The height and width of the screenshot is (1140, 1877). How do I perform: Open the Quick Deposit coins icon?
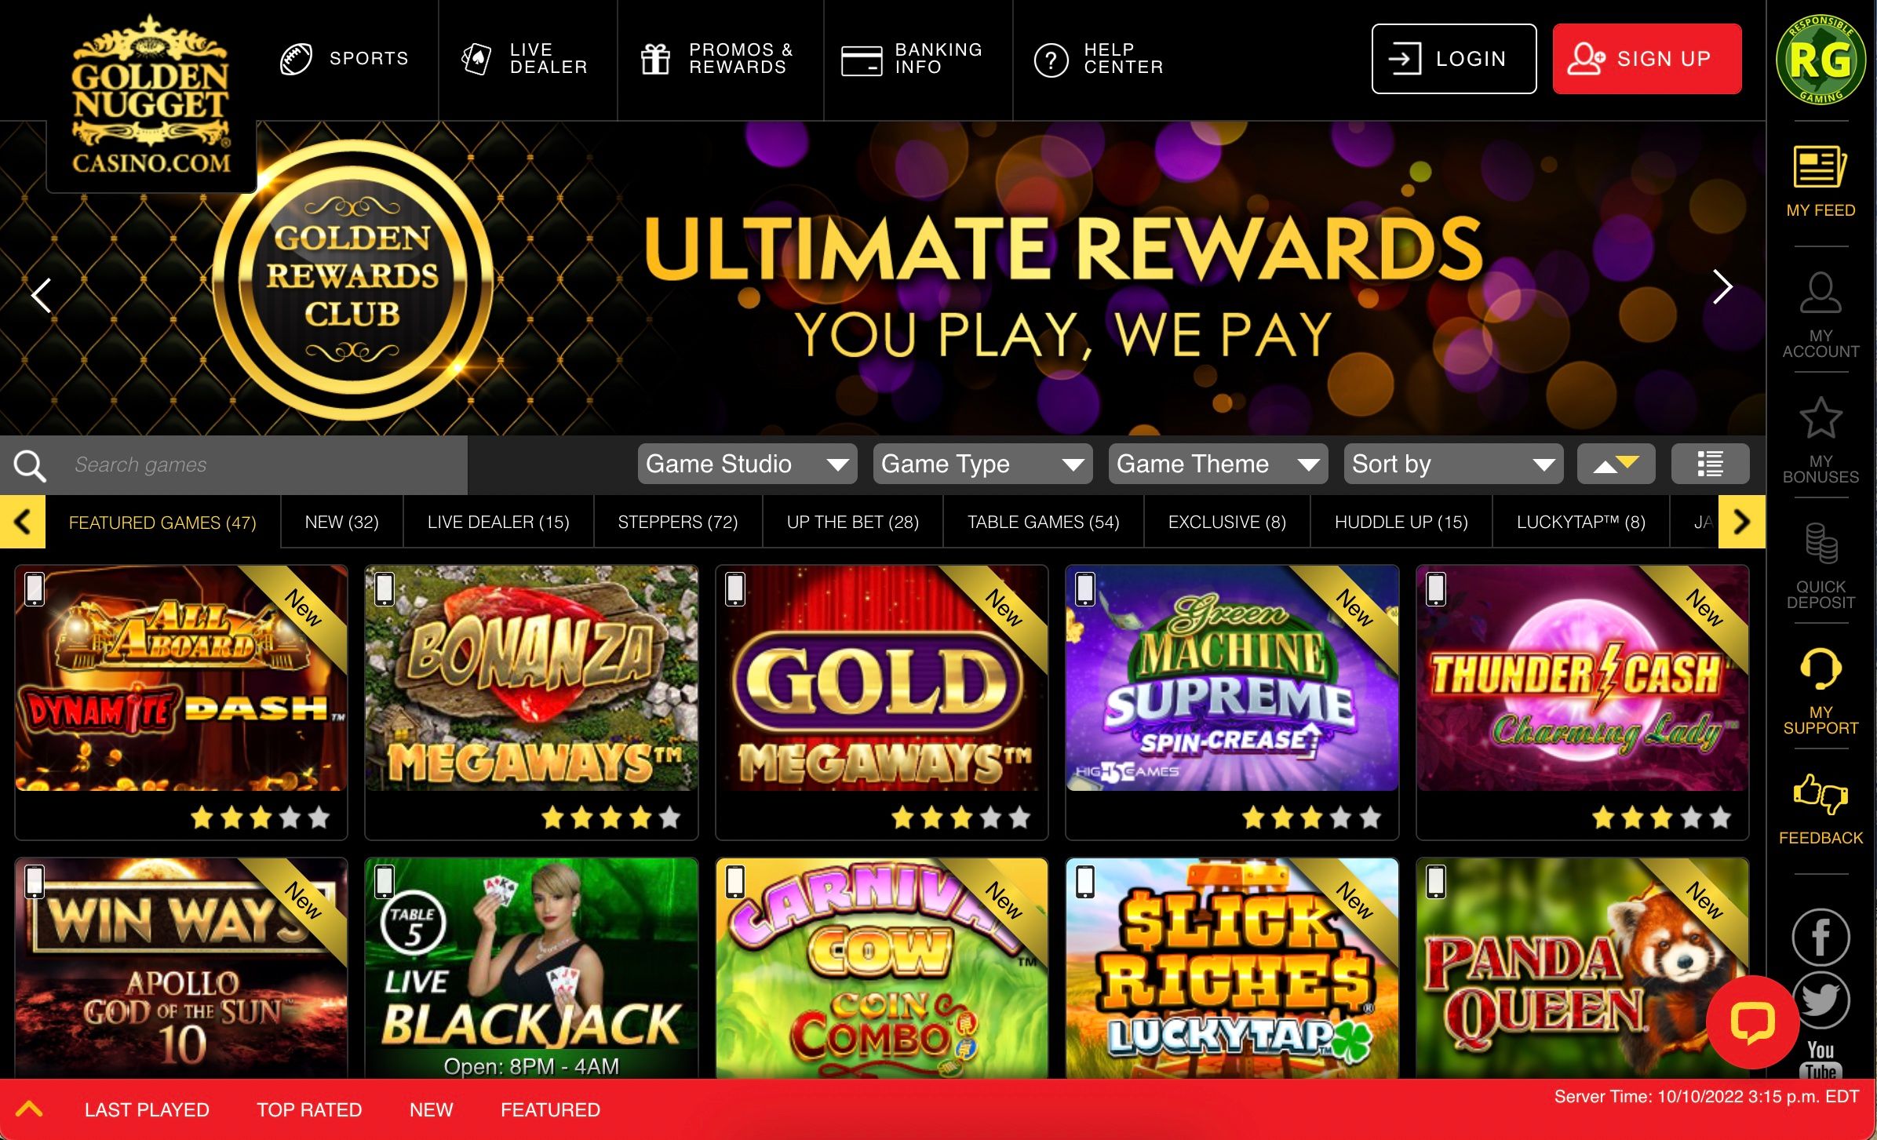pyautogui.click(x=1821, y=543)
